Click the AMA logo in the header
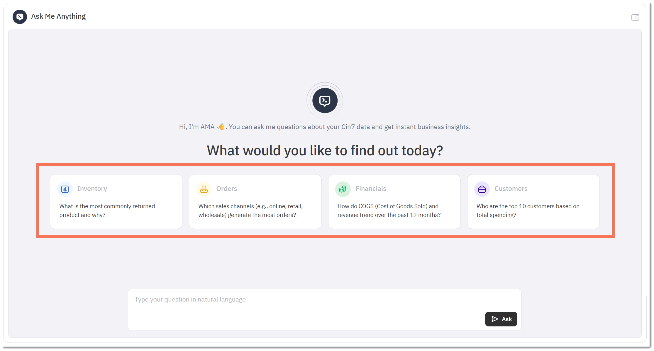Screen dimensions: 654x351 click(x=20, y=17)
